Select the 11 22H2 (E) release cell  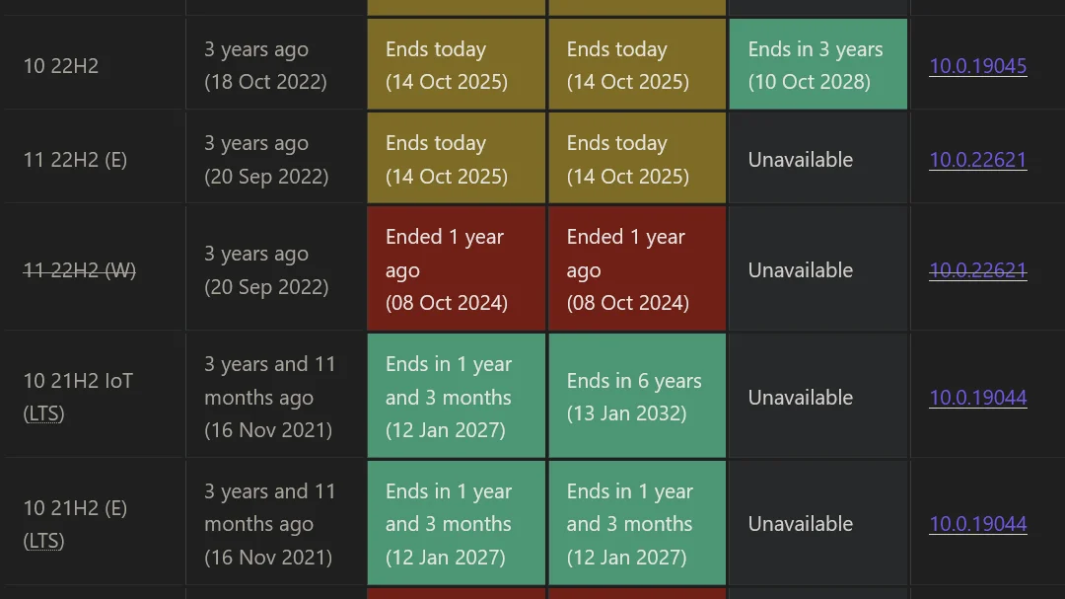(x=75, y=160)
